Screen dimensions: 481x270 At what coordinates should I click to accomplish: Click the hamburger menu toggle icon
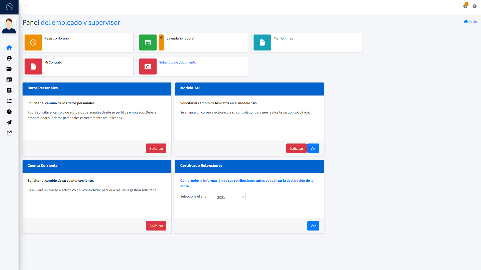point(26,7)
